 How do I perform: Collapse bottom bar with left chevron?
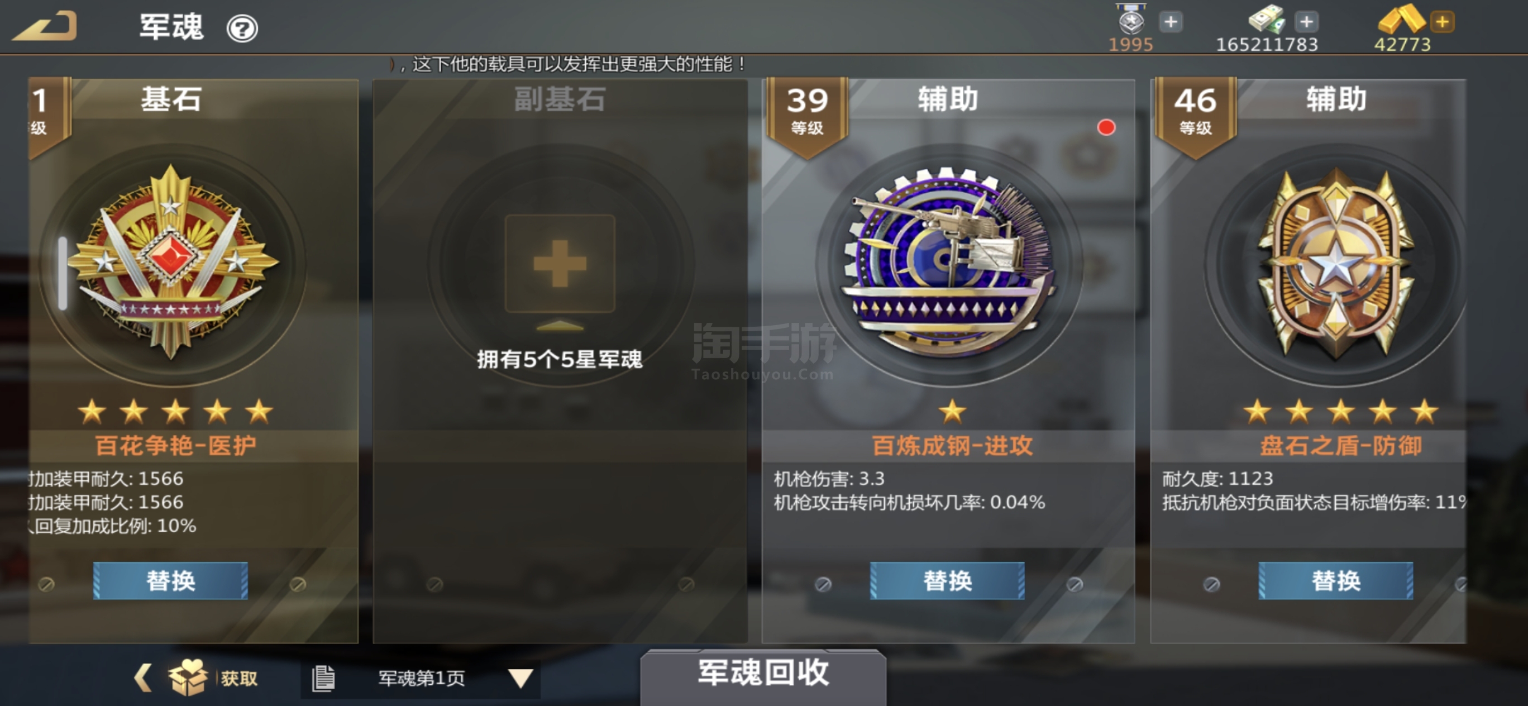[x=142, y=678]
